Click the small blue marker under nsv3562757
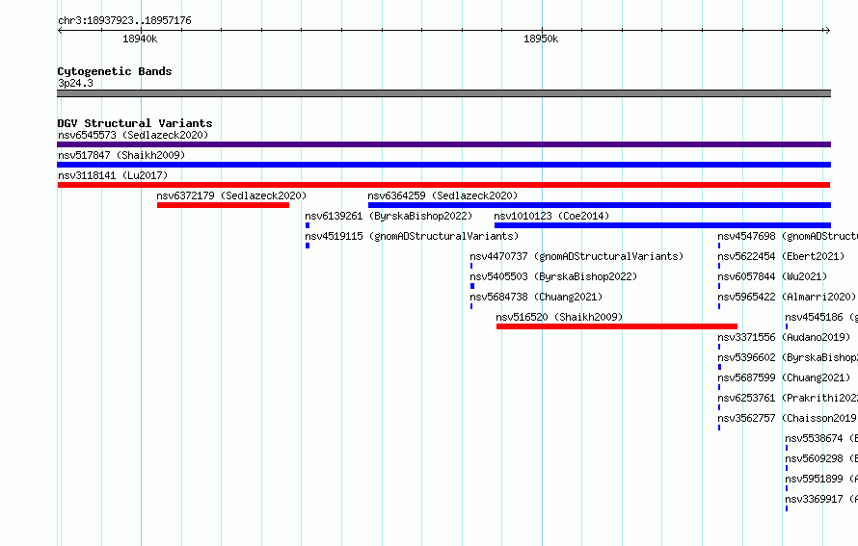 (719, 428)
